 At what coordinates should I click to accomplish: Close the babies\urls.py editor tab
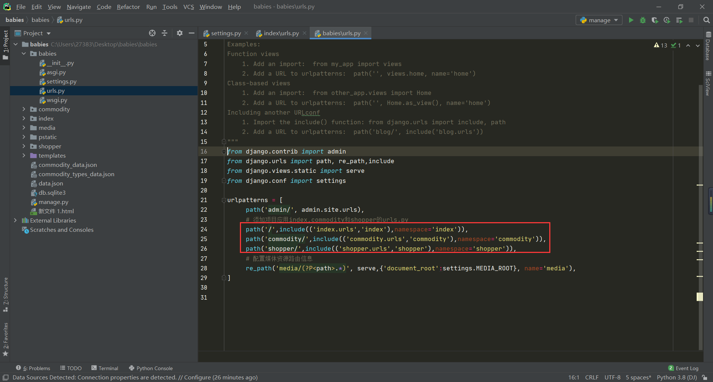click(366, 33)
